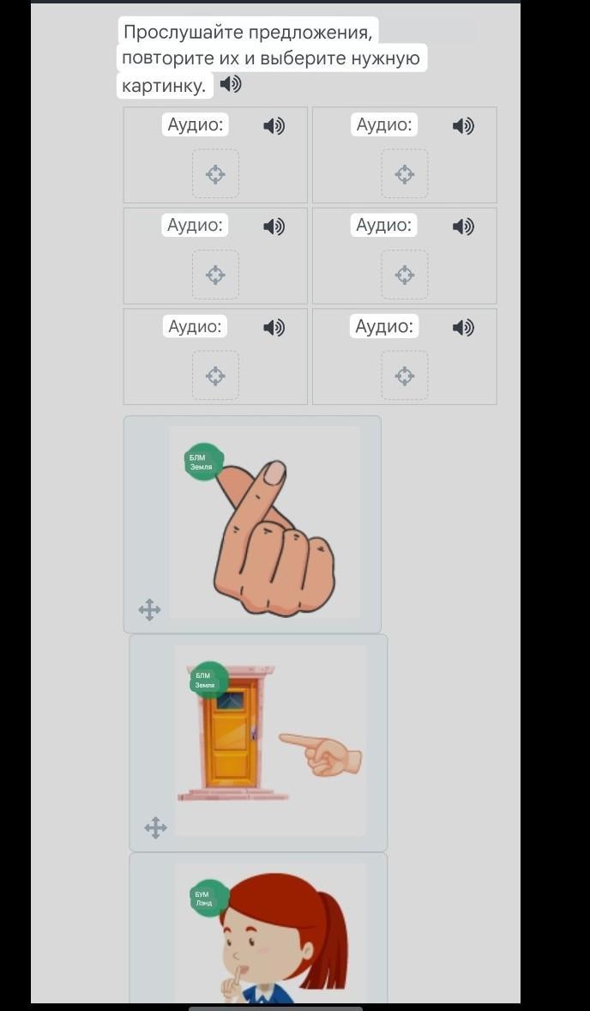Play audio in bottom-right cell
The image size is (590, 1011).
[463, 328]
